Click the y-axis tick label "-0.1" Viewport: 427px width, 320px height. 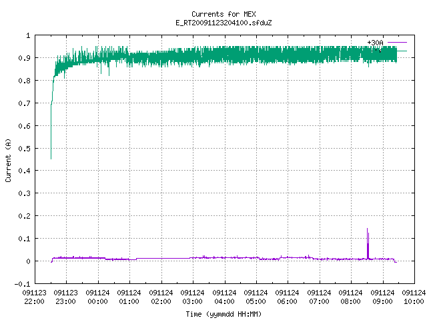point(22,284)
